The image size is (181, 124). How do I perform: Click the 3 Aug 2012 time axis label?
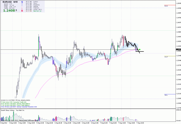click(x=4, y=123)
